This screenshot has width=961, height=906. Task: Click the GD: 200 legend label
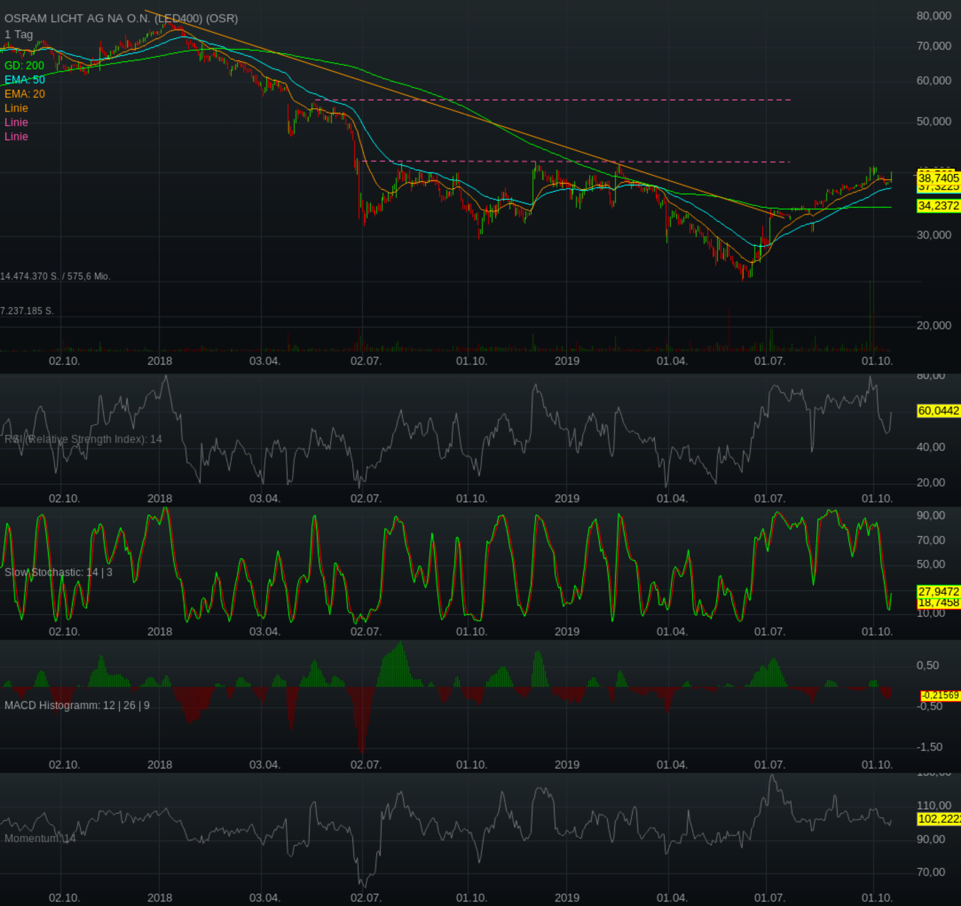point(24,65)
